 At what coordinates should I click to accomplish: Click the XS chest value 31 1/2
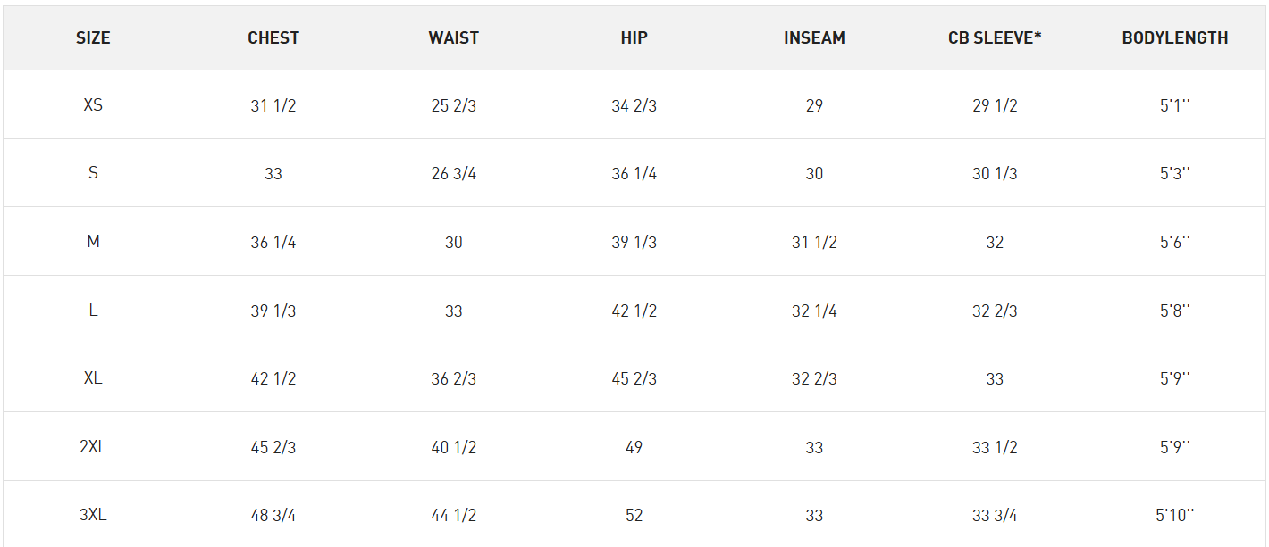(273, 105)
